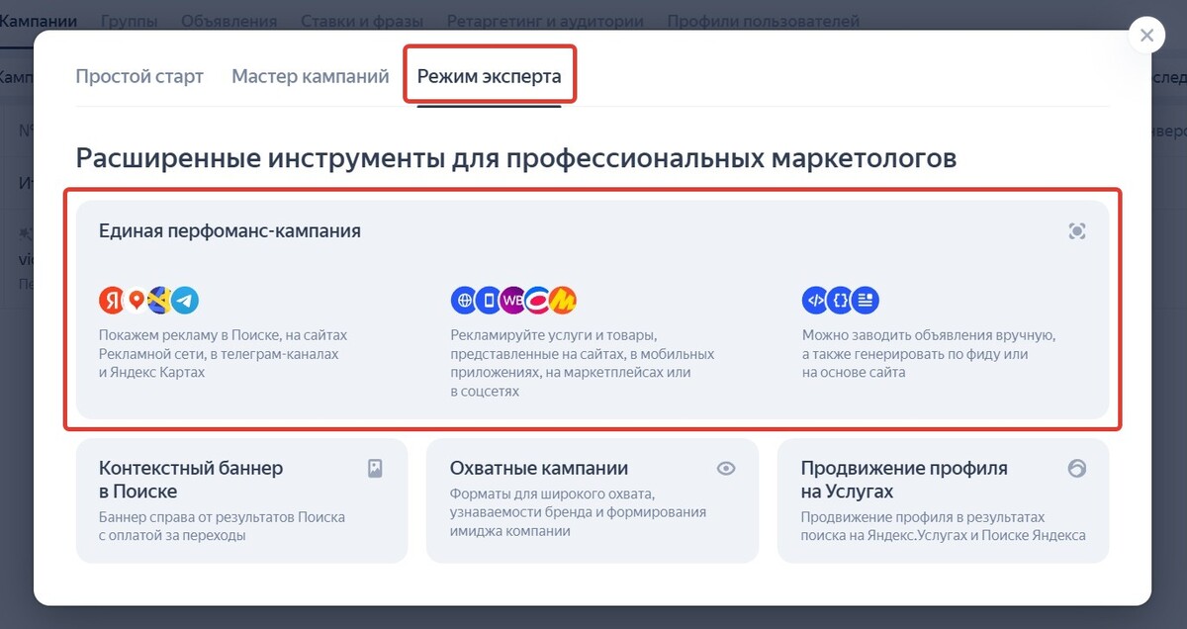Click the mobile phone app icon
The width and height of the screenshot is (1187, 629).
point(489,300)
